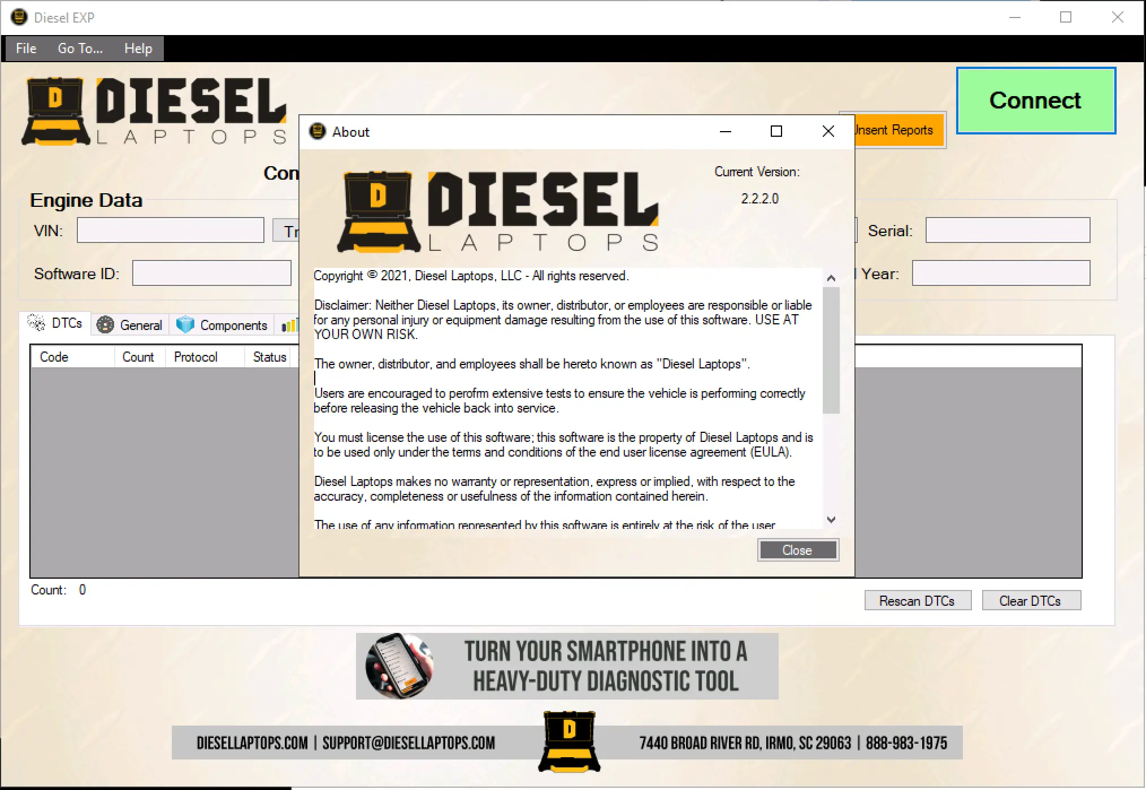Open the File menu
The image size is (1146, 790).
tap(25, 48)
